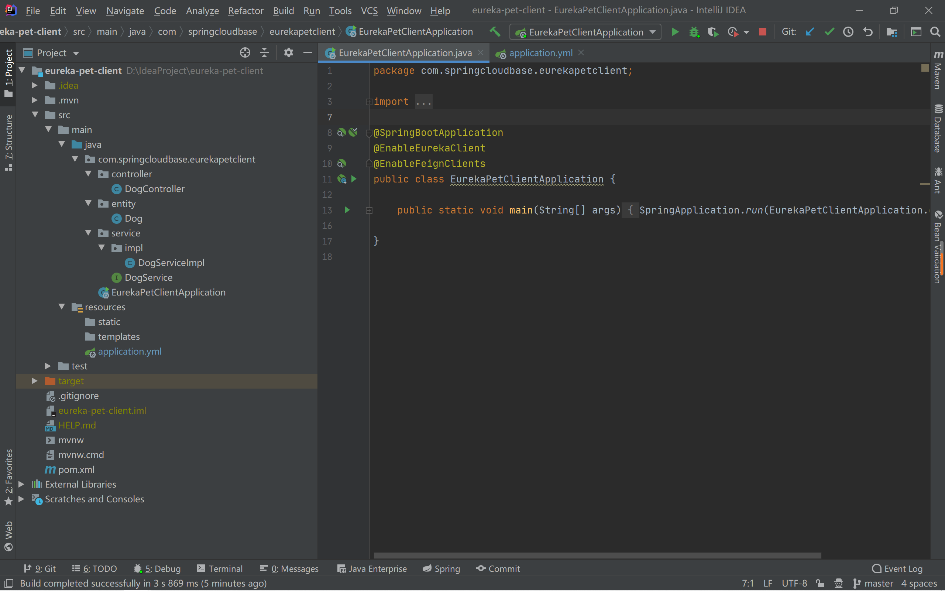945x591 pixels.
Task: Commit changes using the green checkmark icon
Action: (x=829, y=32)
